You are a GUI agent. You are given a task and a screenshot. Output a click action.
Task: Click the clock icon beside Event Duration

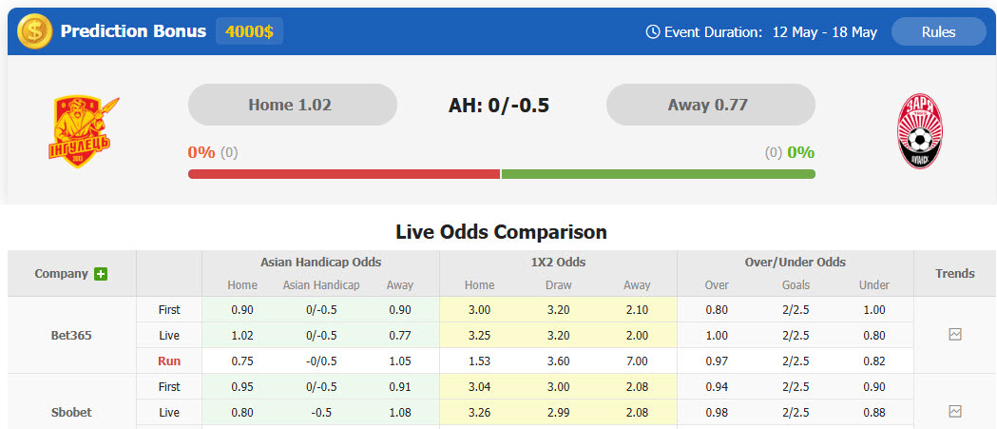point(653,31)
